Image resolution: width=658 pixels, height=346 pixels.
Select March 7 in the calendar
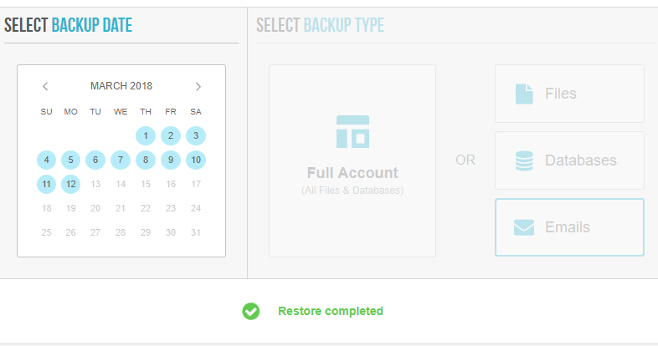[x=121, y=160]
